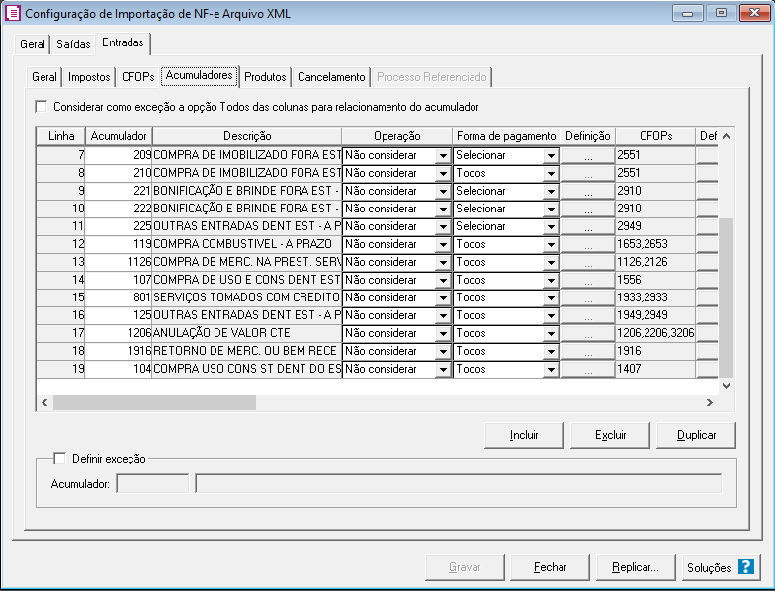The height and width of the screenshot is (591, 775).
Task: Click the horizontal scrollbar left arrow
Action: 44,403
